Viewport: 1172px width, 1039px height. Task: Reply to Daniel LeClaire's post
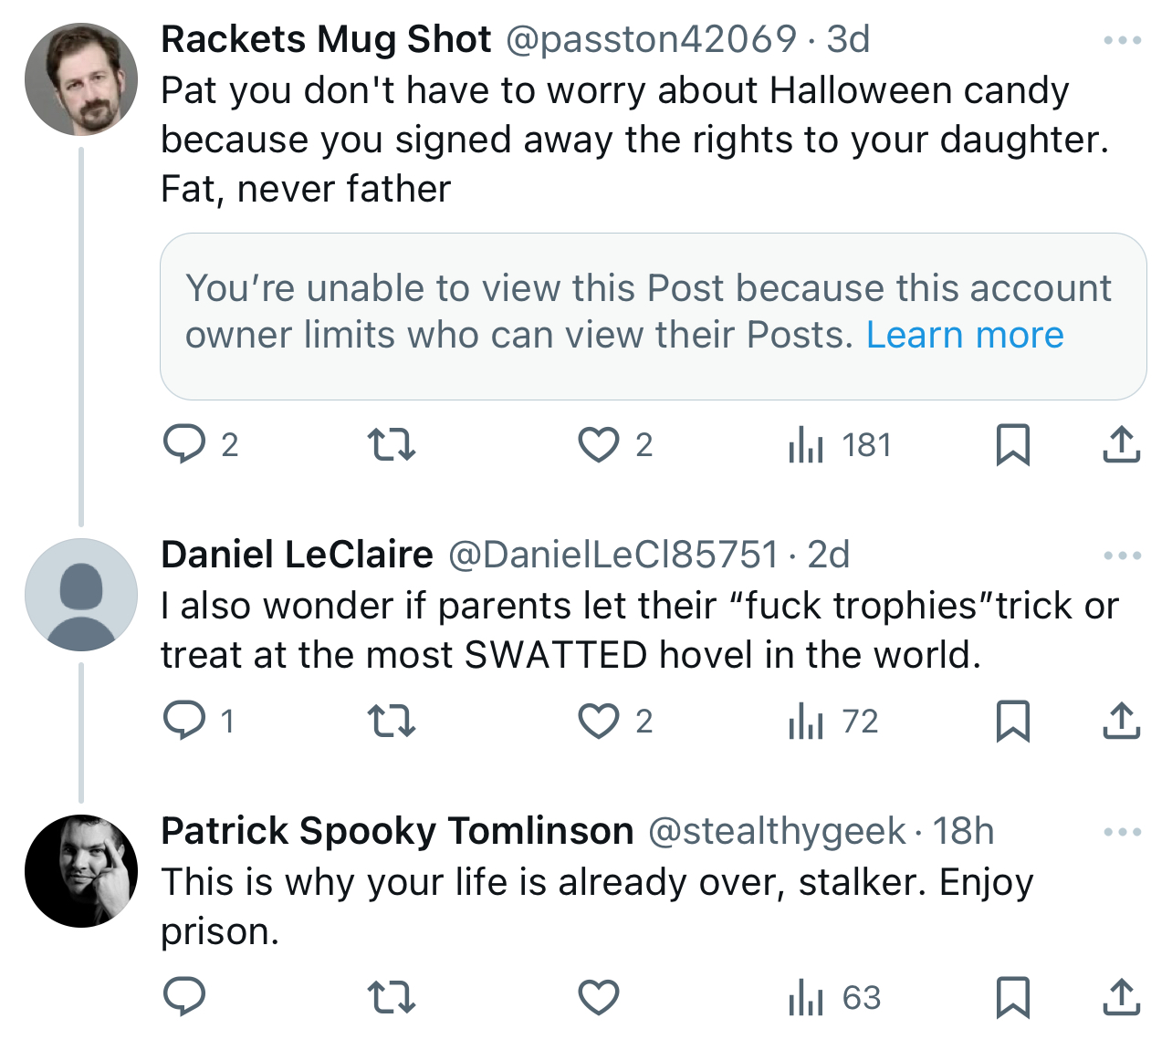184,722
